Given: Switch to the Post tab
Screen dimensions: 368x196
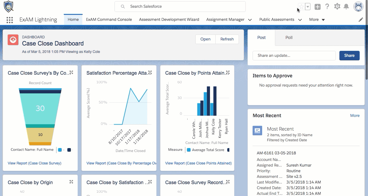Looking at the screenshot, I should pos(262,37).
